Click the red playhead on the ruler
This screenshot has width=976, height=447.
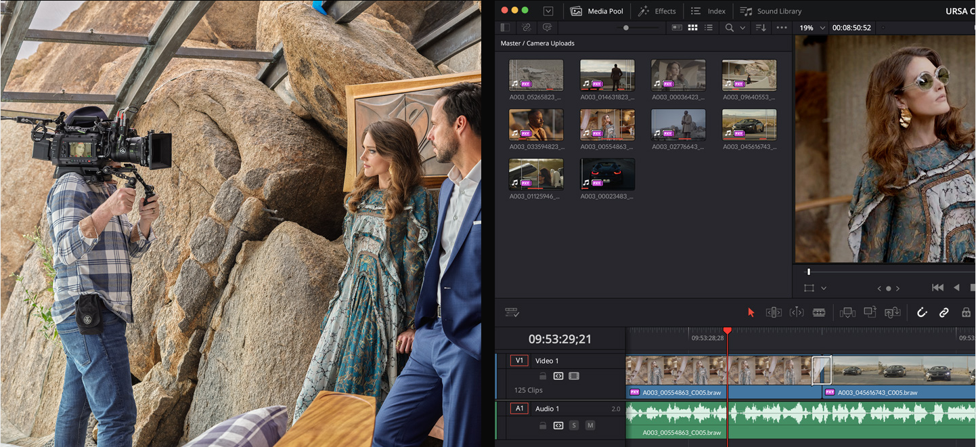728,331
